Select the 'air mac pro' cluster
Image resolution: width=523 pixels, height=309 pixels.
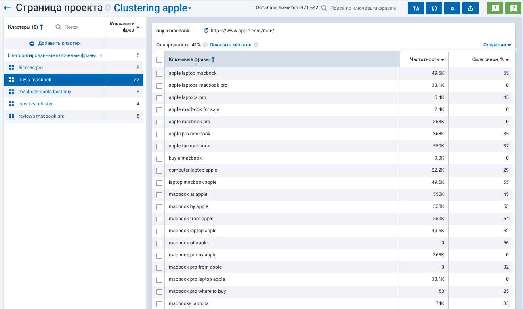[31, 67]
